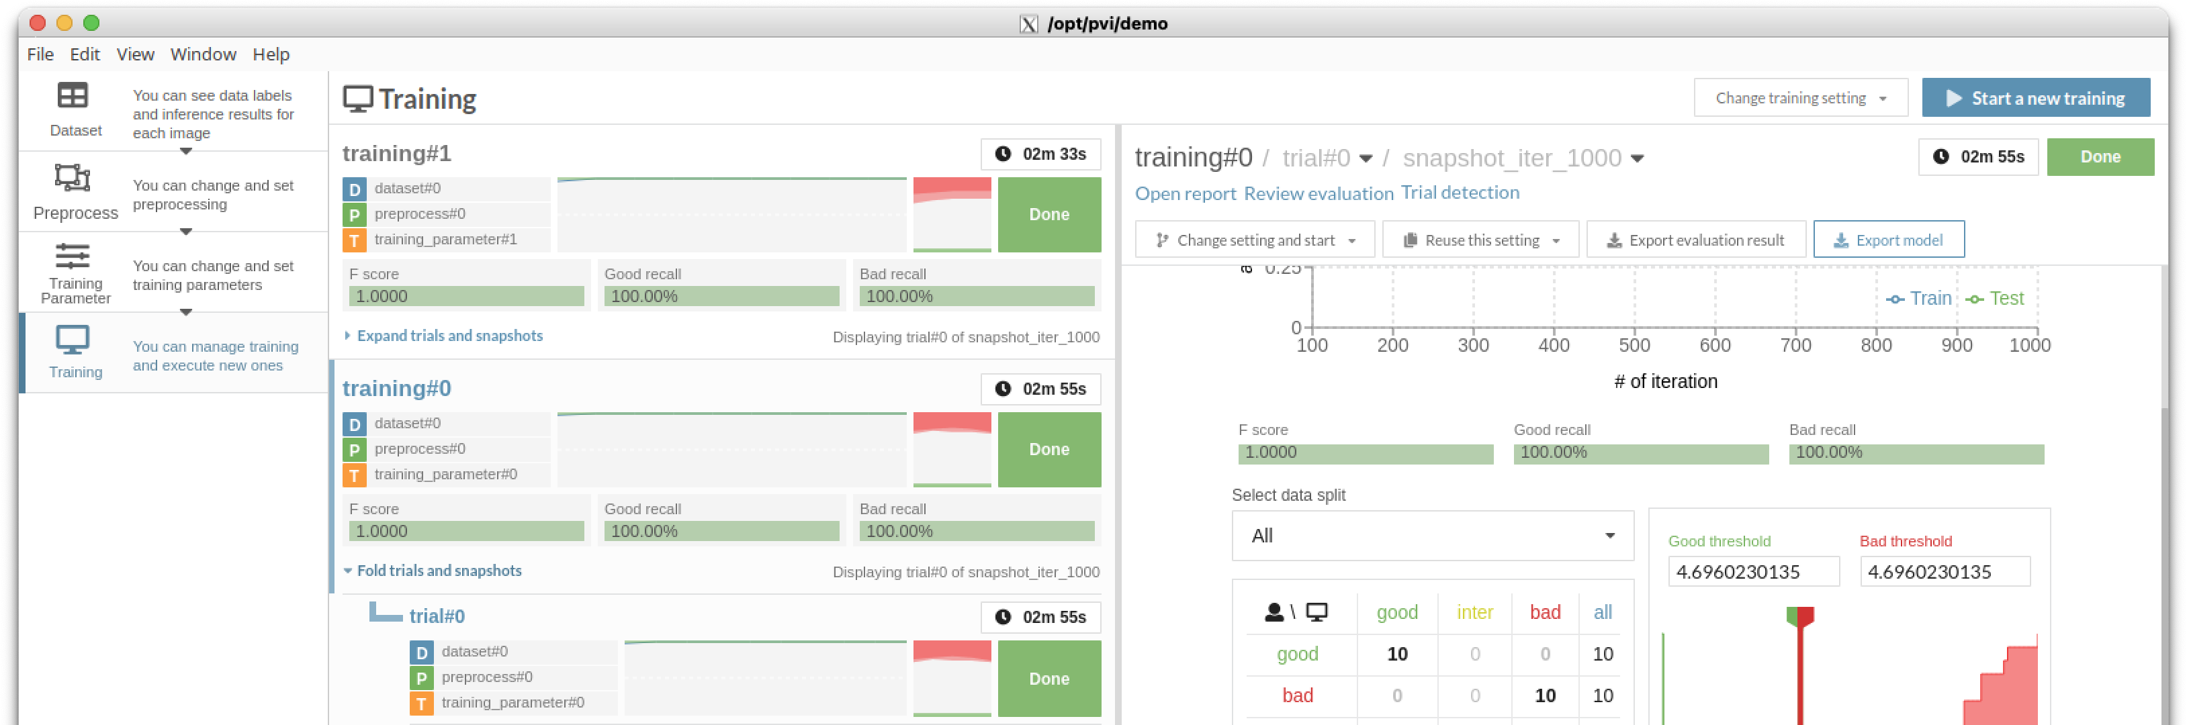Click the Good threshold value field

[1752, 572]
